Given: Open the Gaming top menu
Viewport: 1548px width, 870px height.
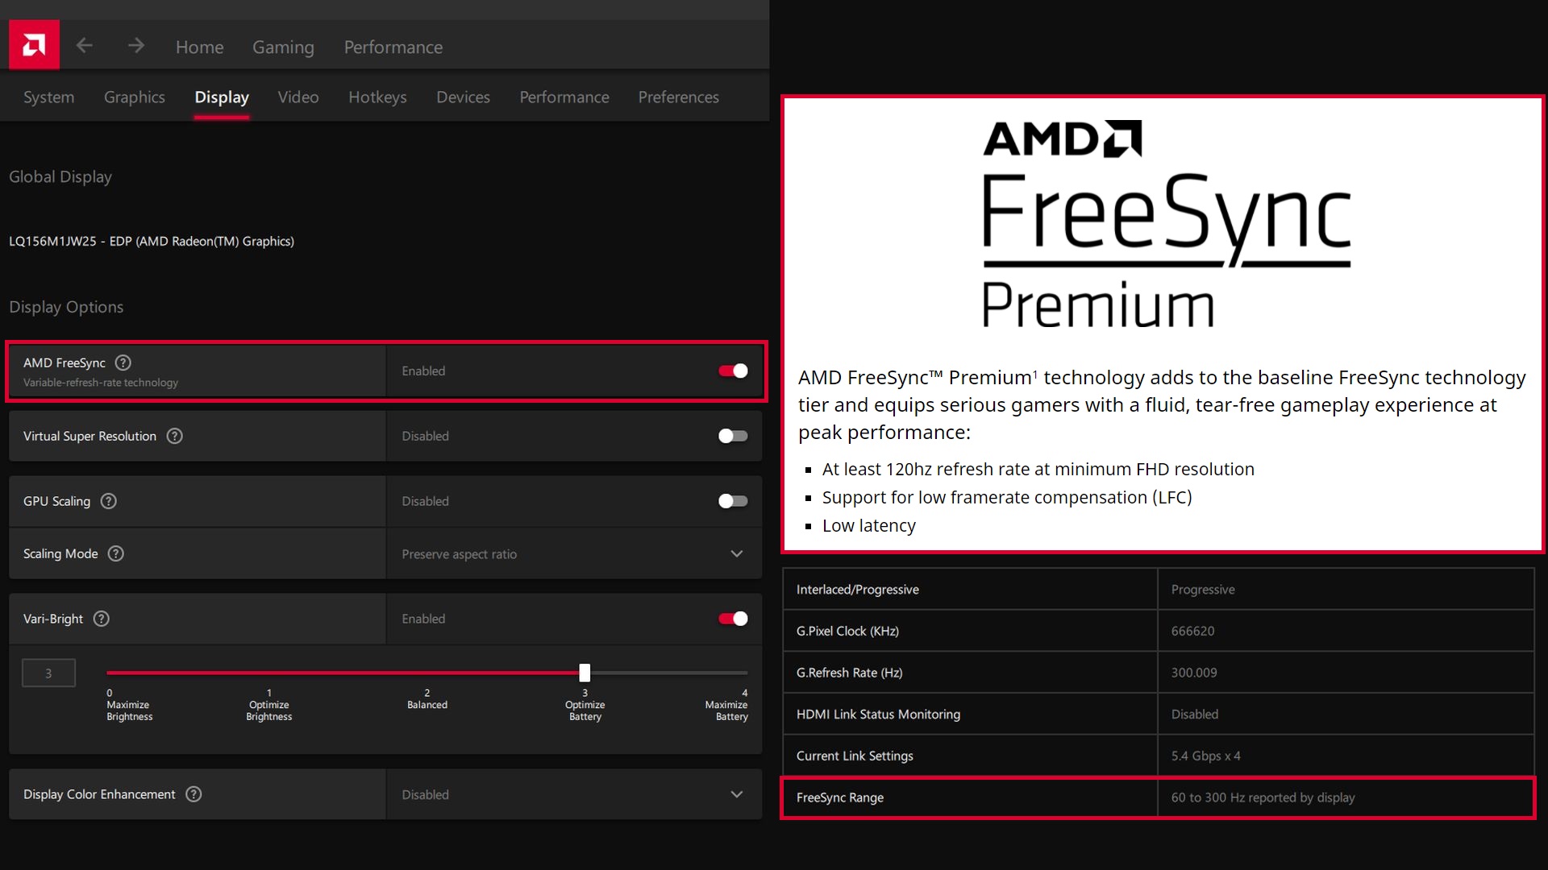Looking at the screenshot, I should click(x=283, y=47).
